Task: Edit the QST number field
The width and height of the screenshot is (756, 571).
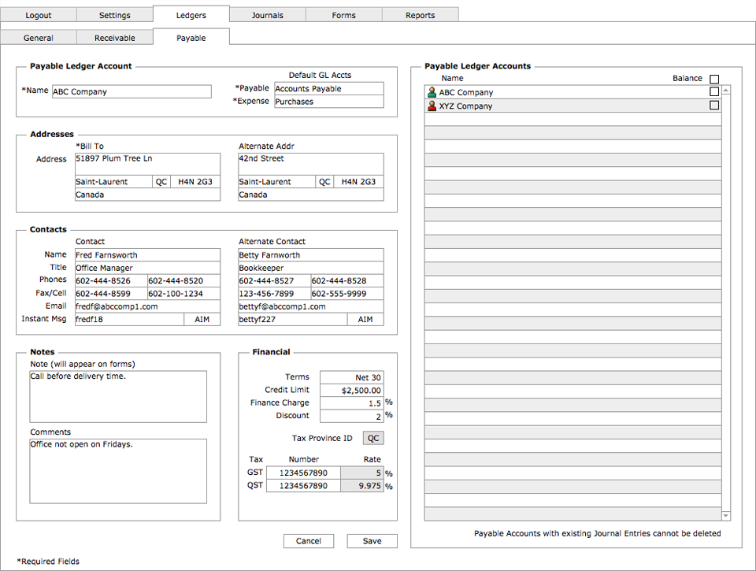Action: [303, 486]
